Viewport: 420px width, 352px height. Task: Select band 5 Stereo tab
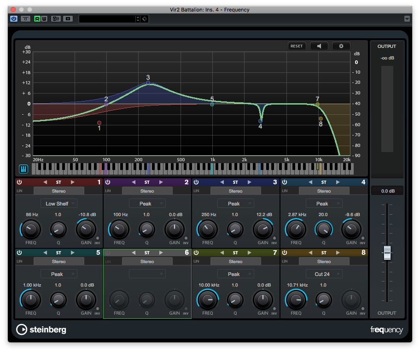point(59,261)
